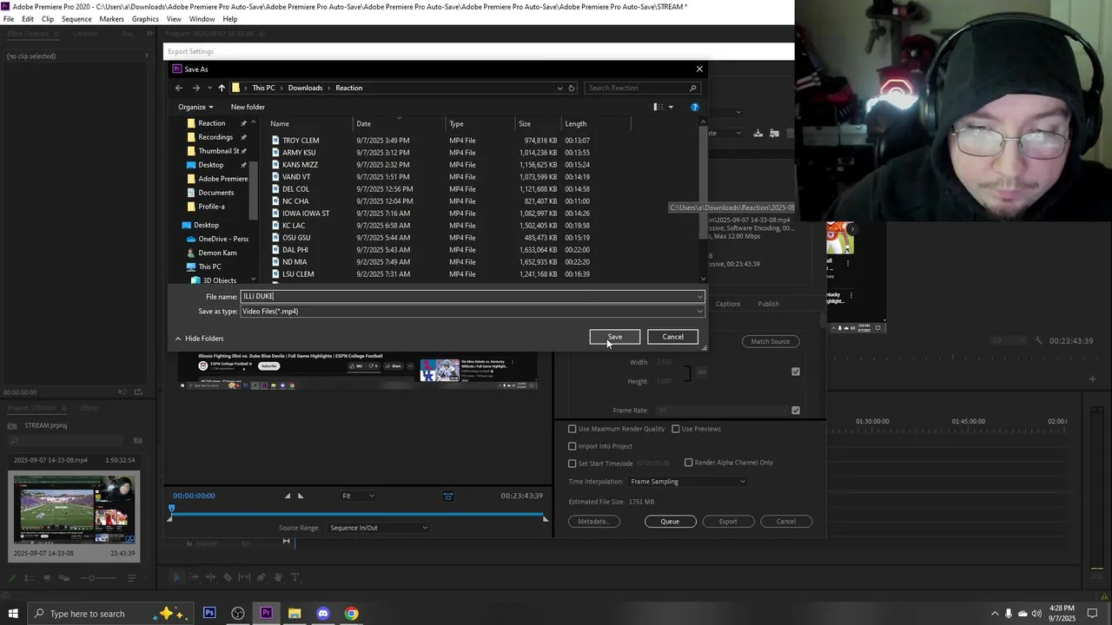Open the Markers menu
Viewport: 1112px width, 625px height.
click(x=111, y=19)
